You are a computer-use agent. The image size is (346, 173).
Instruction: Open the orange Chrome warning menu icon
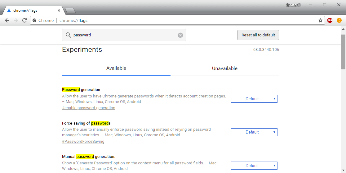coord(339,20)
